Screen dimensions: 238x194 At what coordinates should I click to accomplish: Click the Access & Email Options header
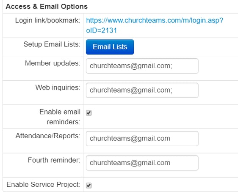pos(47,6)
